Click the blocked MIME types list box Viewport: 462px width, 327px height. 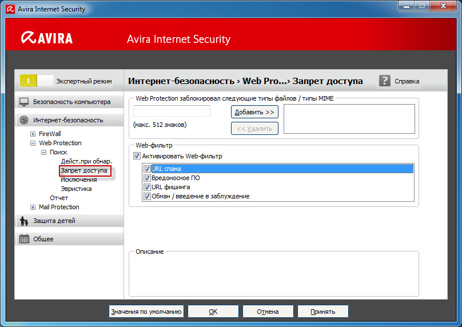pyautogui.click(x=349, y=119)
